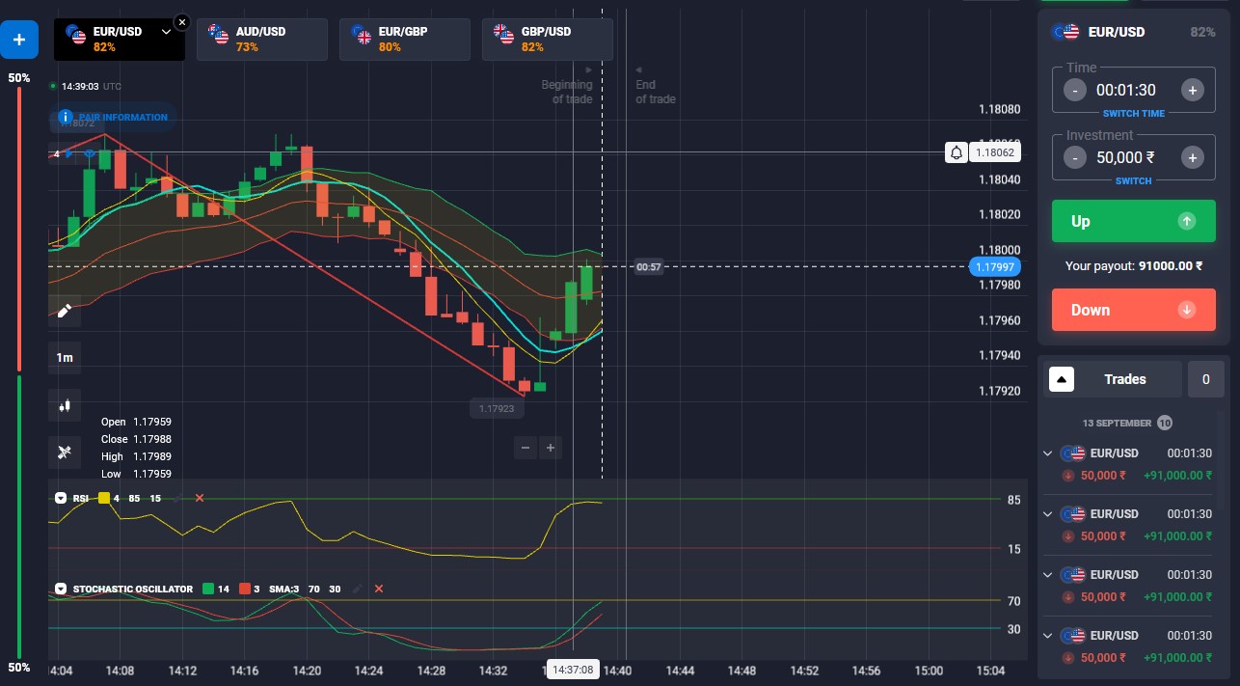
Task: Switch to the AUD/USD tab
Action: tap(262, 39)
